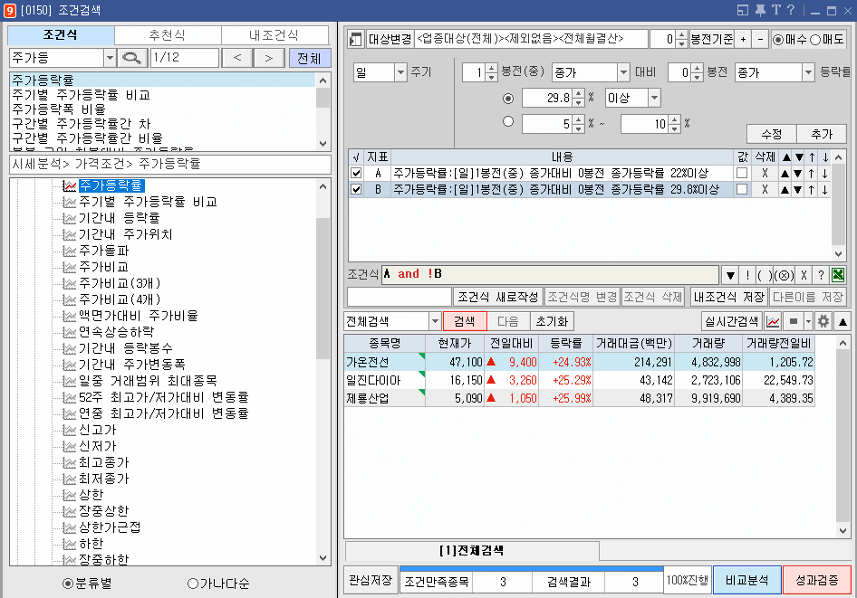The width and height of the screenshot is (857, 598).
Task: Delete condition B using its X in 삭제 column
Action: point(766,189)
